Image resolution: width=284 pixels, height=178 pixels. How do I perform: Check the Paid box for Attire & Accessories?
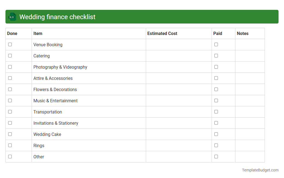[216, 78]
